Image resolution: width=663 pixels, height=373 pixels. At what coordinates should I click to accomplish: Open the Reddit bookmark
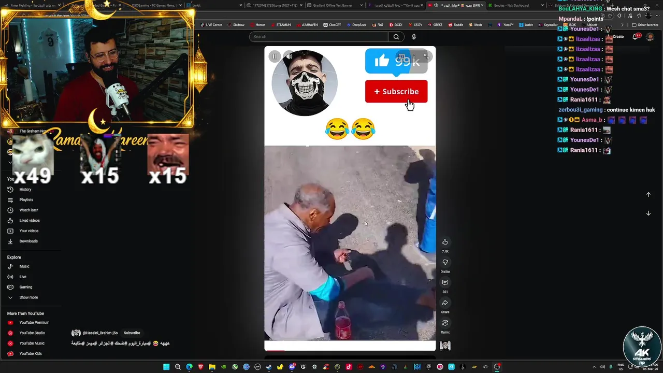456,25
